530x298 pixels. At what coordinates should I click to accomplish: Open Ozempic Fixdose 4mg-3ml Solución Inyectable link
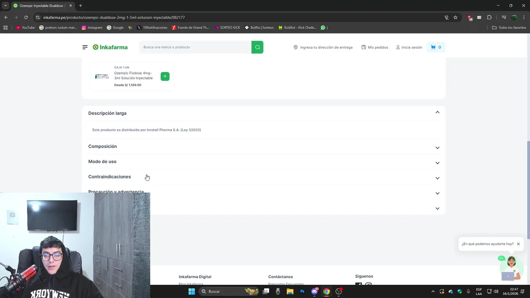click(133, 75)
